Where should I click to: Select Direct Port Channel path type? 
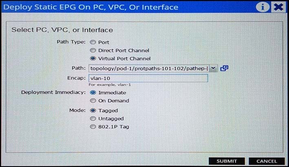click(93, 50)
